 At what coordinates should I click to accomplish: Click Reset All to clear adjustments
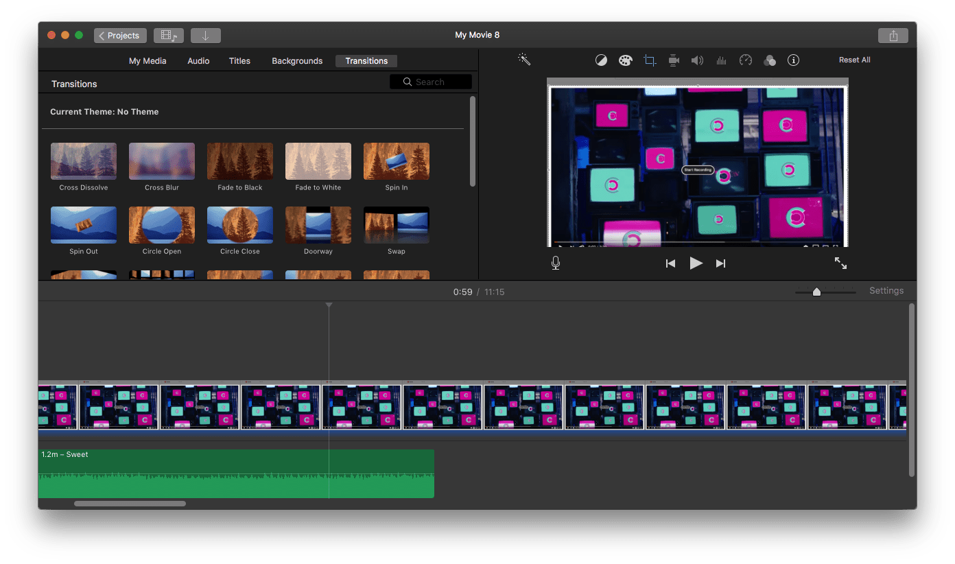[x=854, y=60]
